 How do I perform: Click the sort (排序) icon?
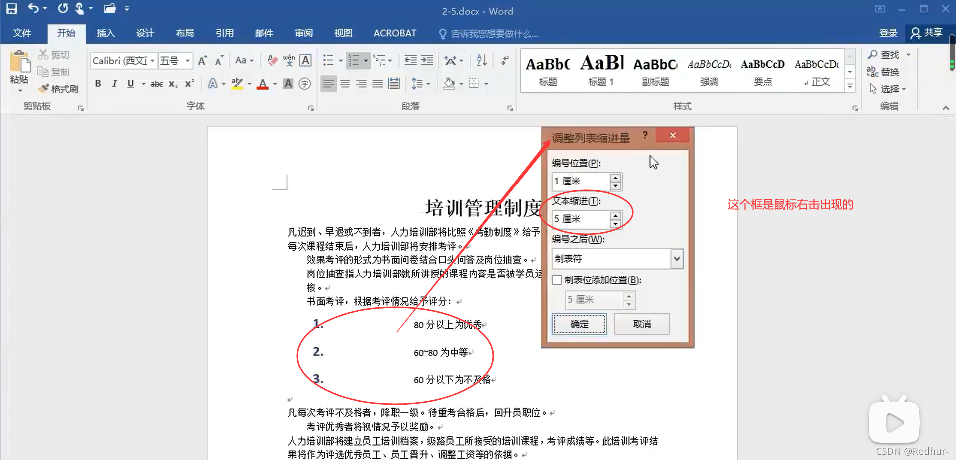click(480, 60)
